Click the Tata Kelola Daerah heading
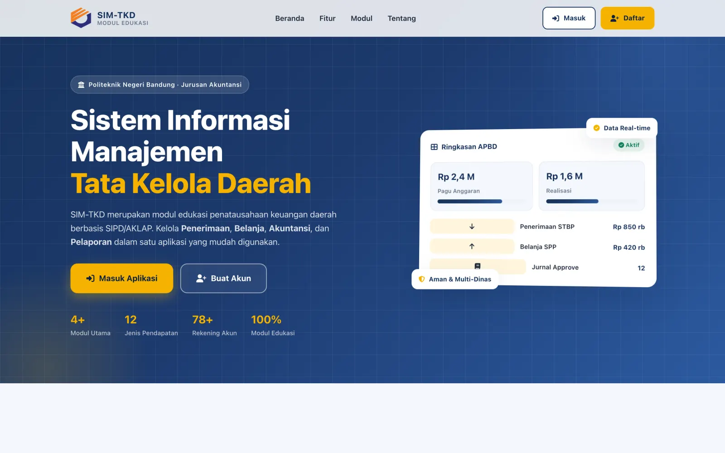725x453 pixels. [191, 183]
